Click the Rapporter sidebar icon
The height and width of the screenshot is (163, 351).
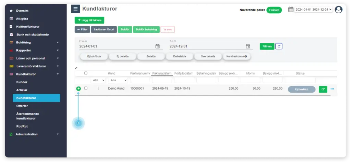[x=11, y=51]
